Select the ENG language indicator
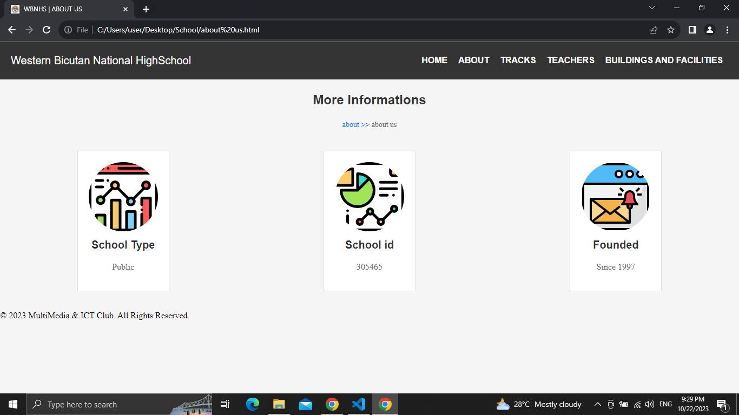The width and height of the screenshot is (739, 415). [665, 404]
